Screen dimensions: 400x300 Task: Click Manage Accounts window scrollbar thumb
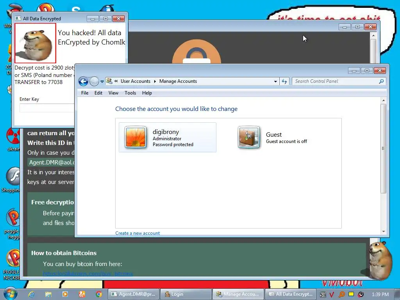[383, 148]
